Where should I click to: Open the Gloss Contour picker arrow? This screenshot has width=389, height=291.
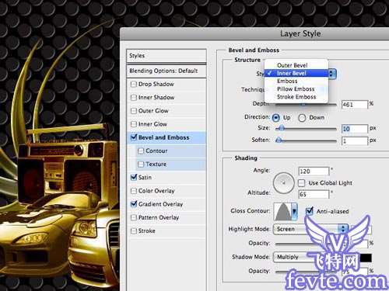click(294, 212)
